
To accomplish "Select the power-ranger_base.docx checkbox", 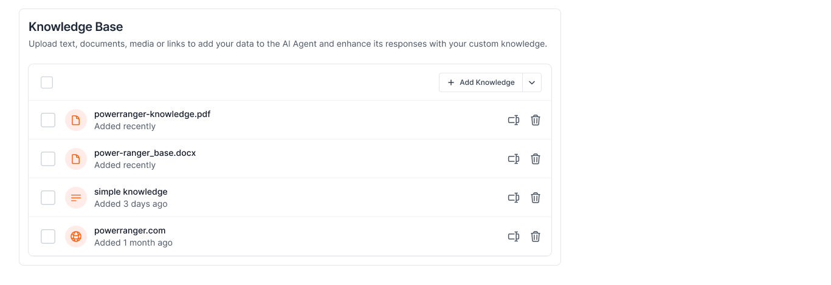I will click(x=48, y=159).
